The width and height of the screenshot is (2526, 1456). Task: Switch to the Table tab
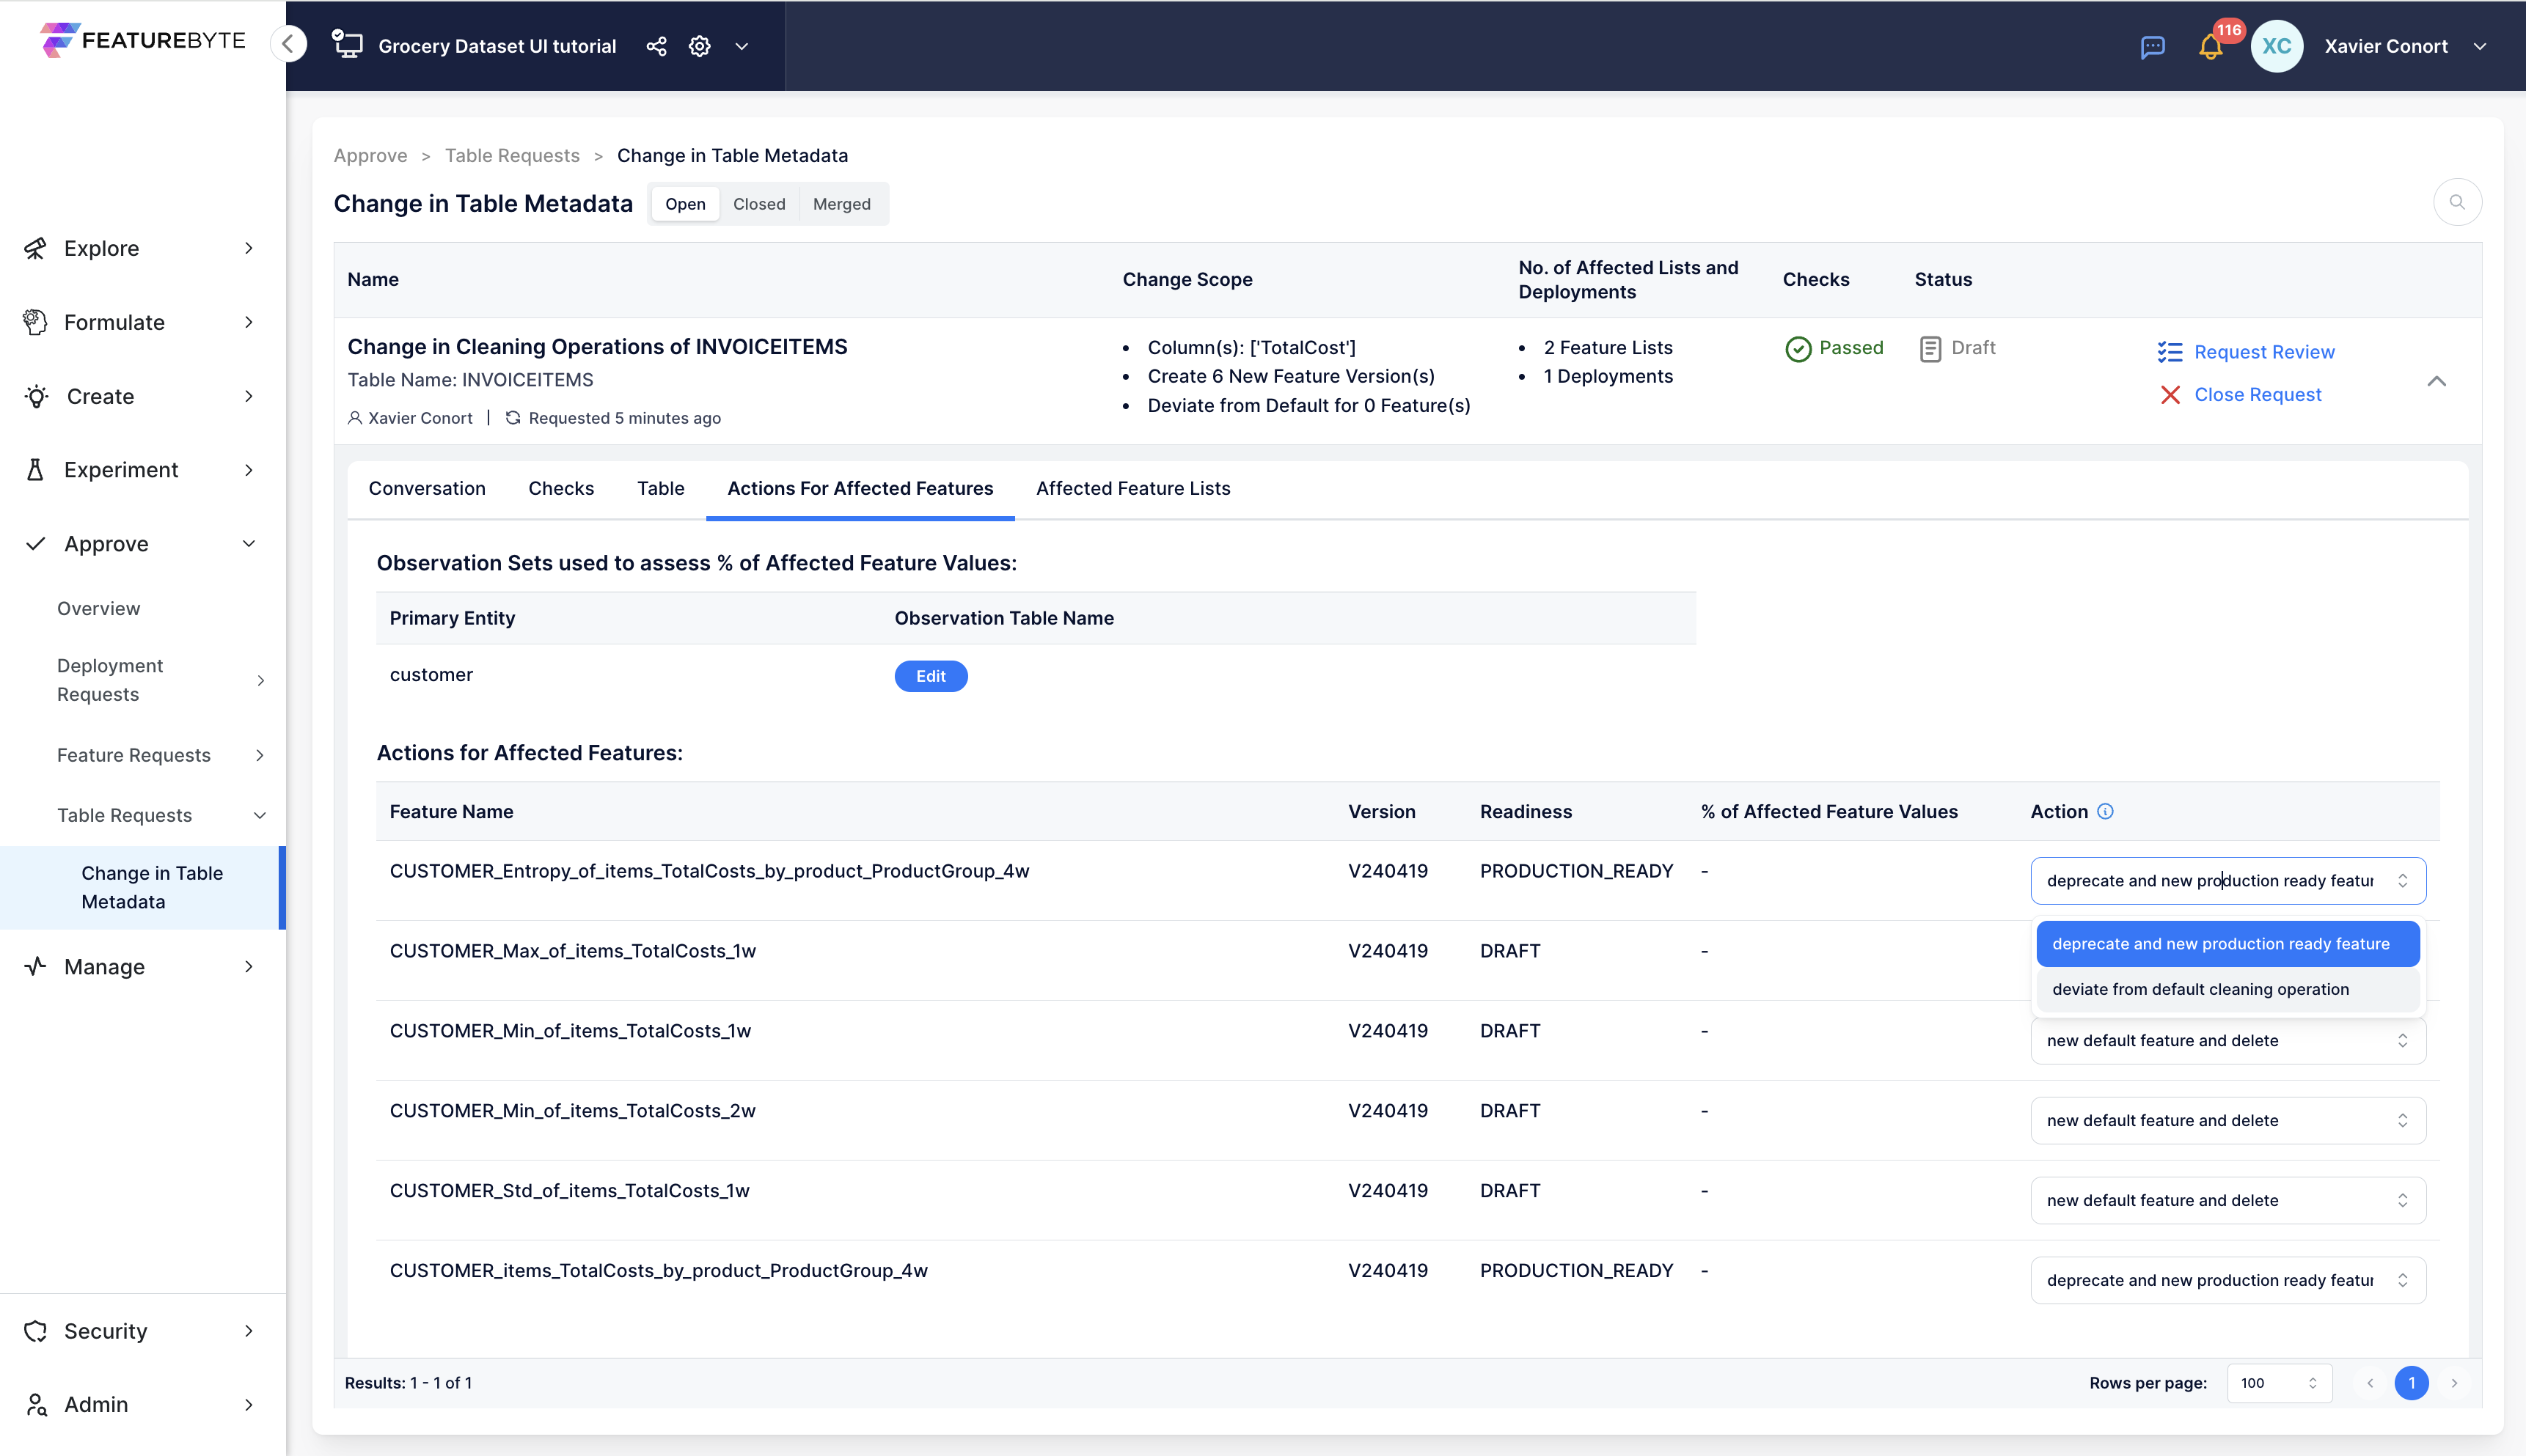pyautogui.click(x=660, y=488)
